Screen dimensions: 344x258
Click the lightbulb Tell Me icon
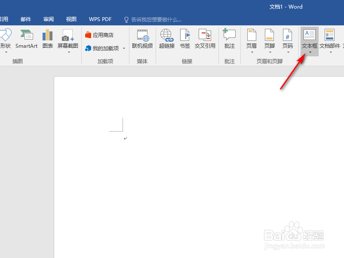pos(126,20)
